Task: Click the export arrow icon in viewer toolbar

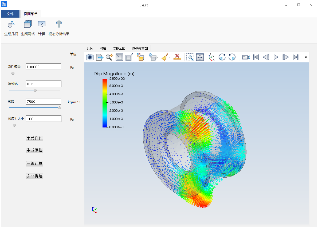Action: pyautogui.click(x=100, y=57)
